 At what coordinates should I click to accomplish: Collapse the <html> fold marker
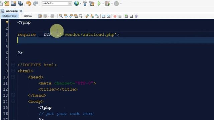coord(13,71)
